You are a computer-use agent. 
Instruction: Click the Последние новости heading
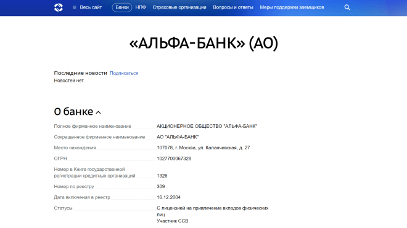tap(80, 73)
